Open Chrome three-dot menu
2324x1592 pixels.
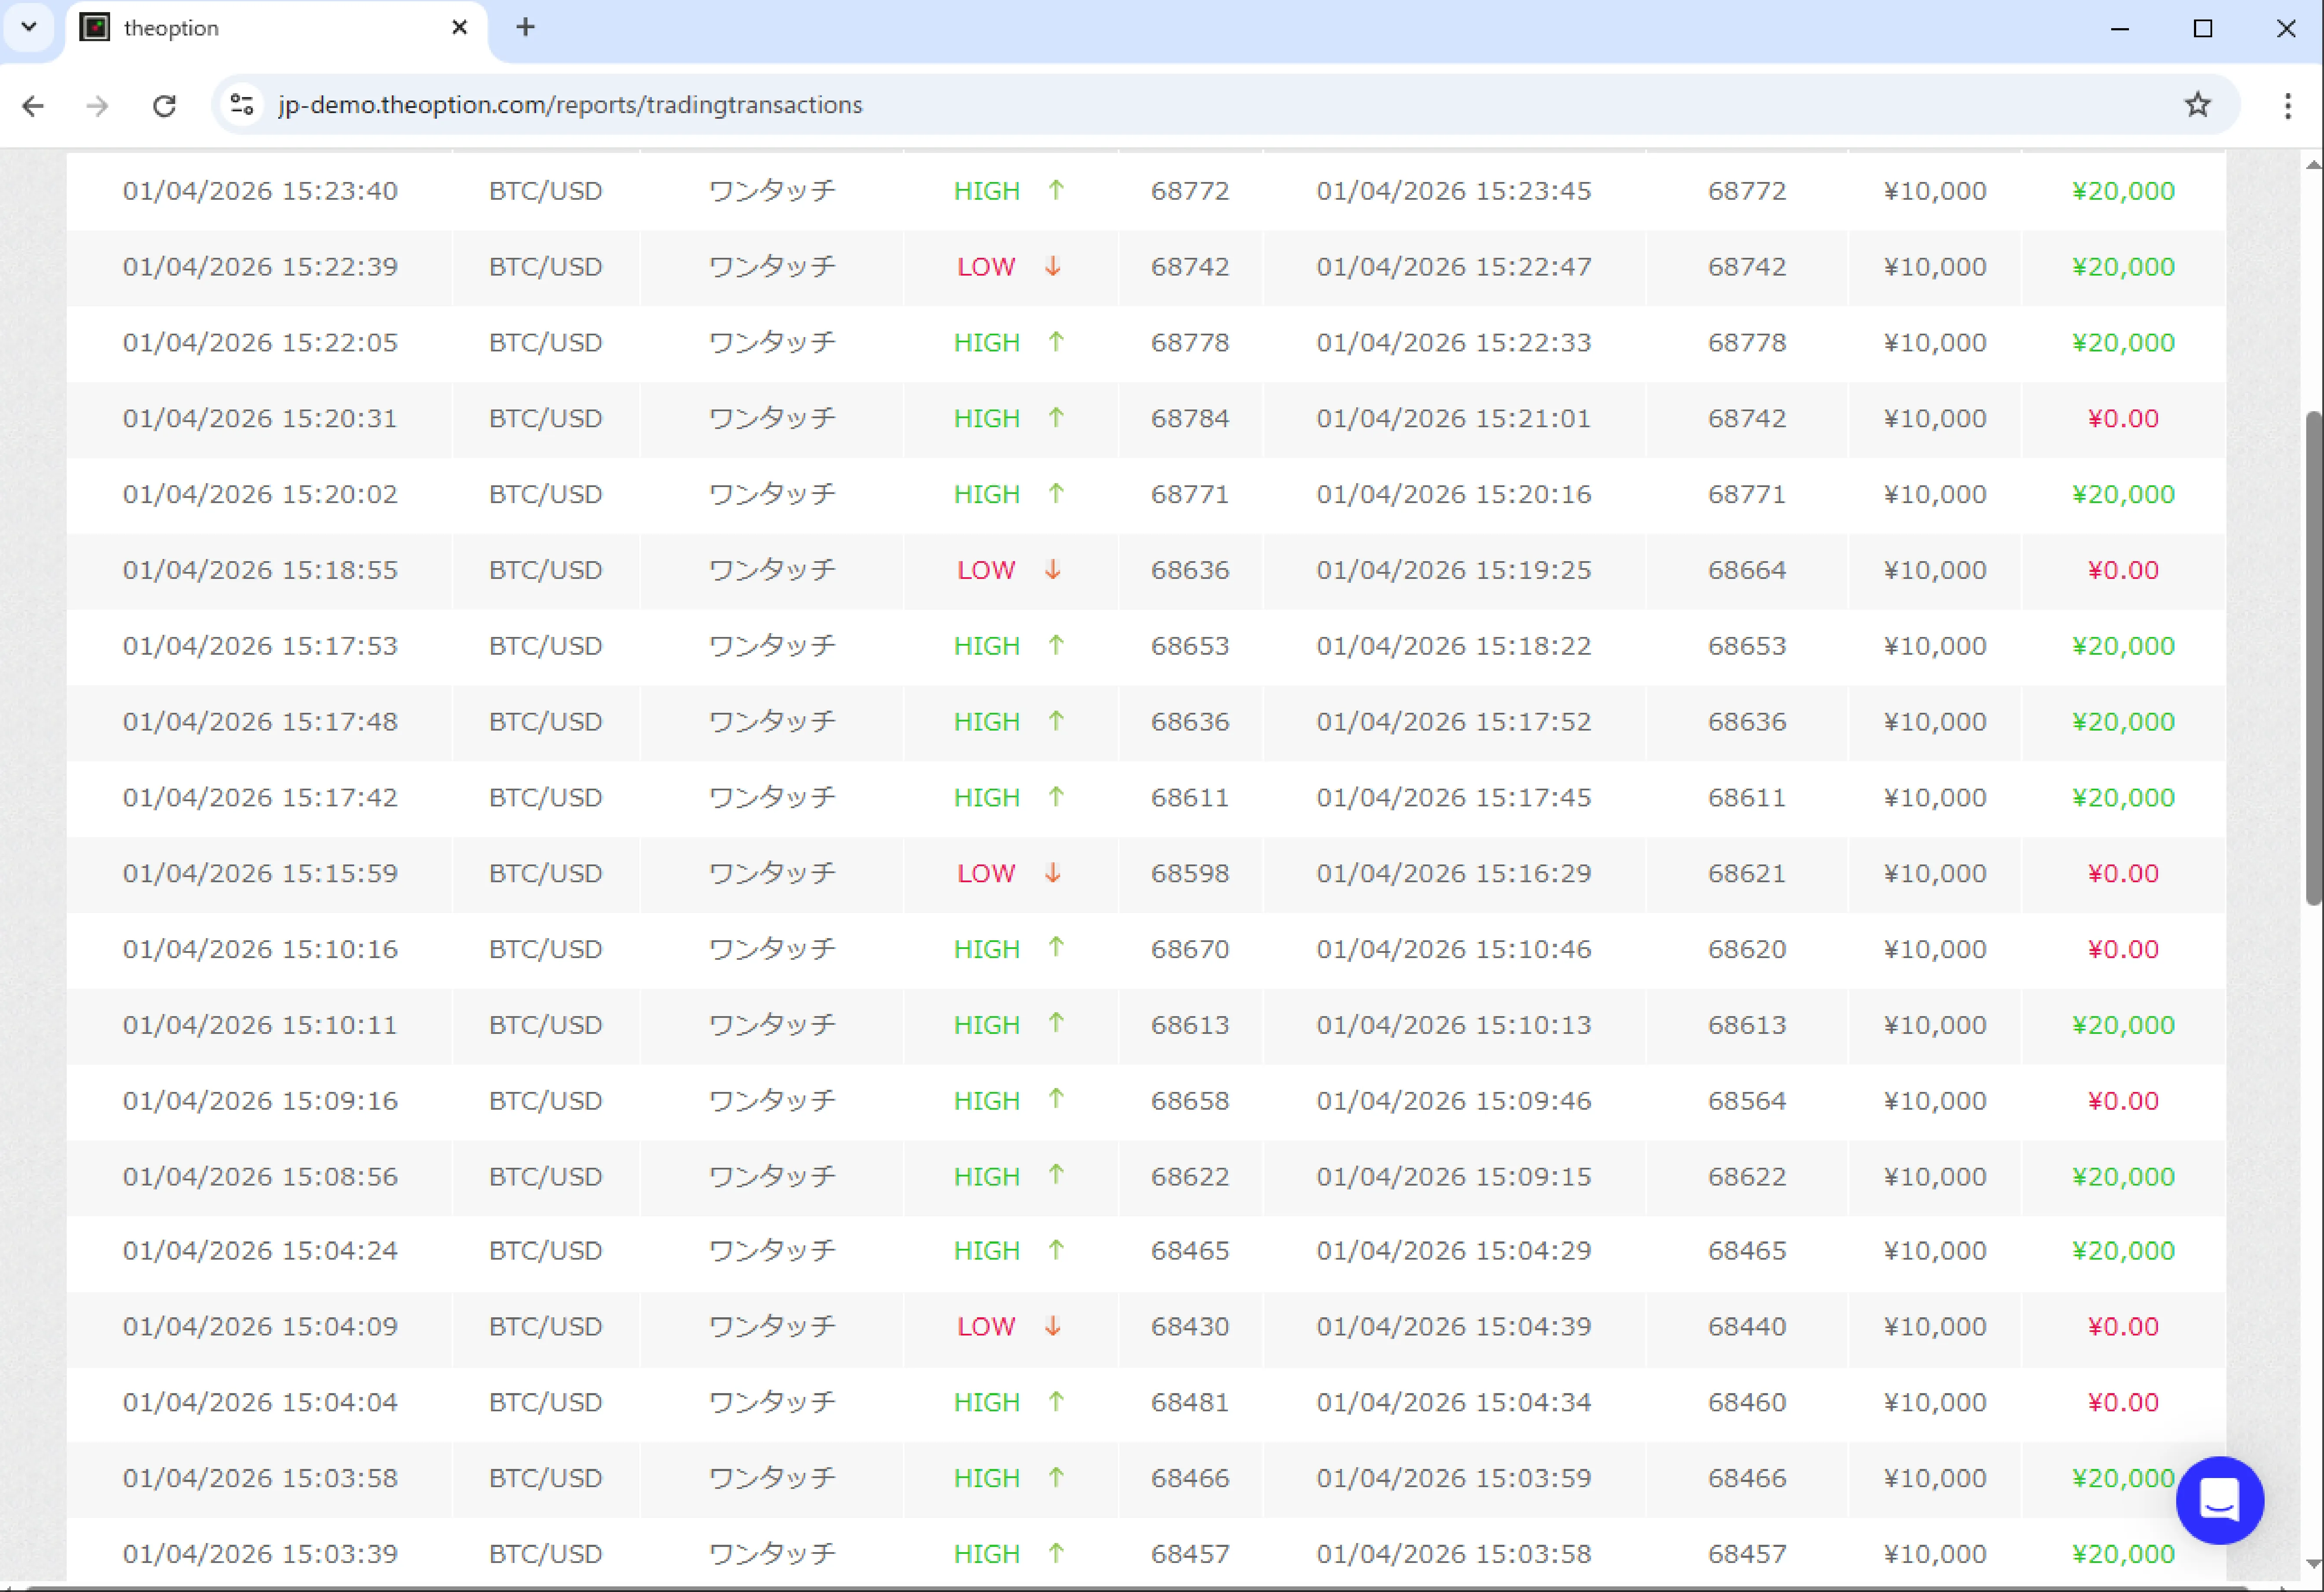(x=2287, y=105)
